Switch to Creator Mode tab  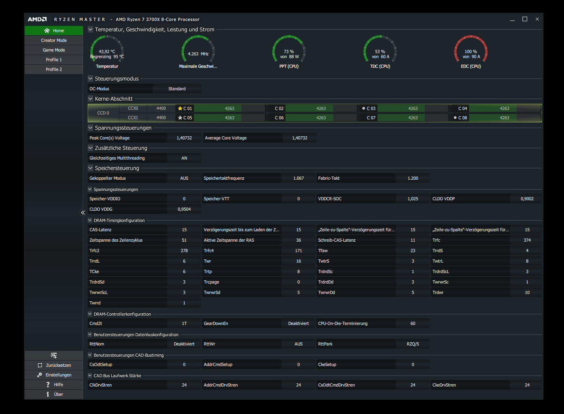point(54,40)
